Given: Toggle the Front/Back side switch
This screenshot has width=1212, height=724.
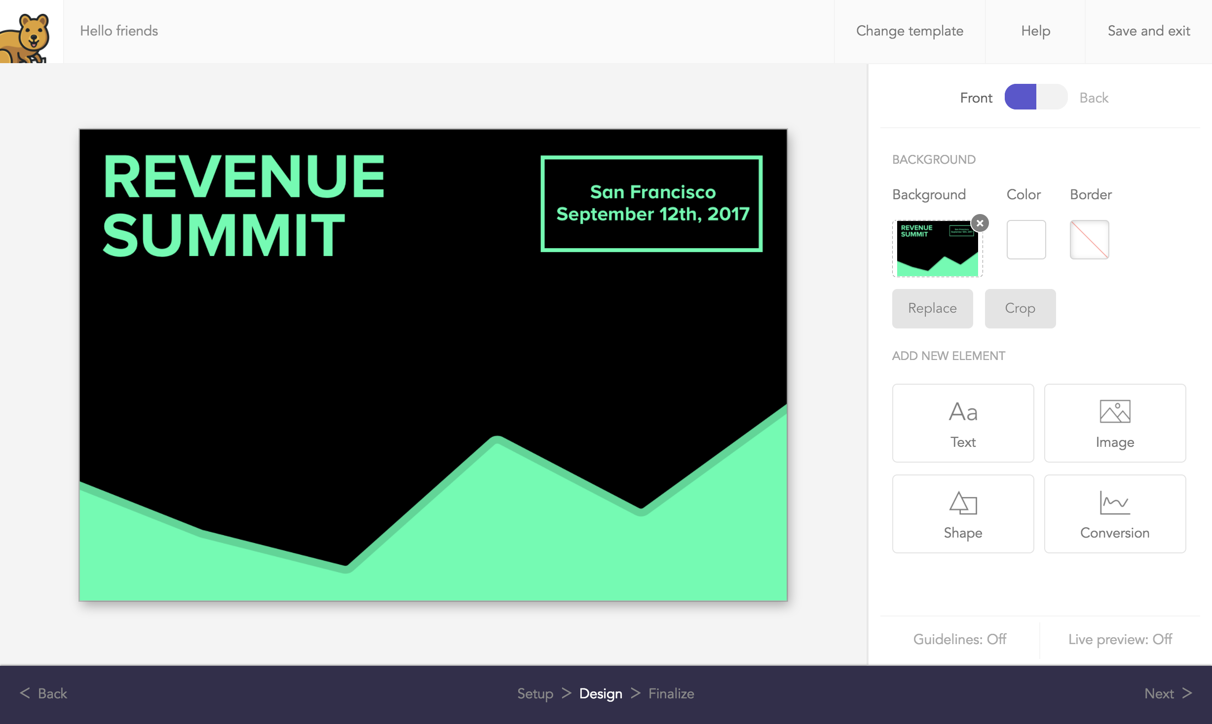Looking at the screenshot, I should (1036, 97).
